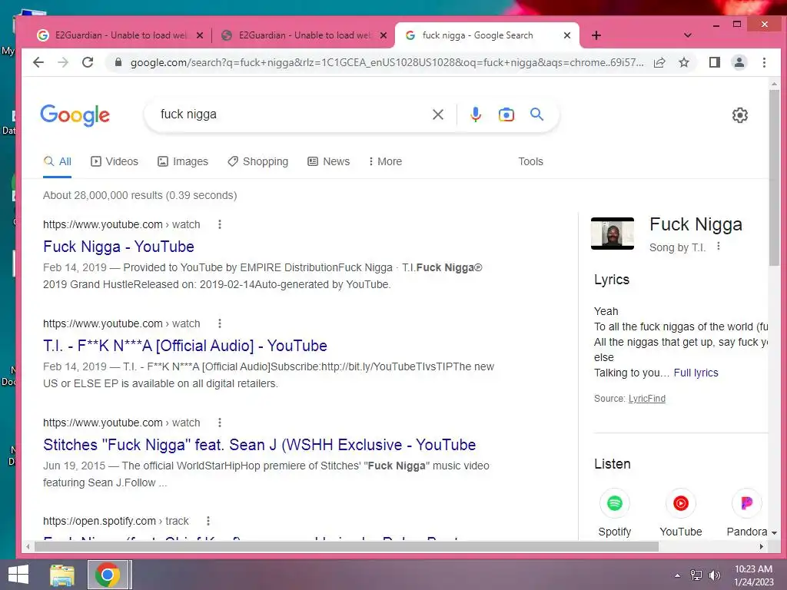
Task: Open the tab search dropdown chevron
Action: pyautogui.click(x=688, y=35)
